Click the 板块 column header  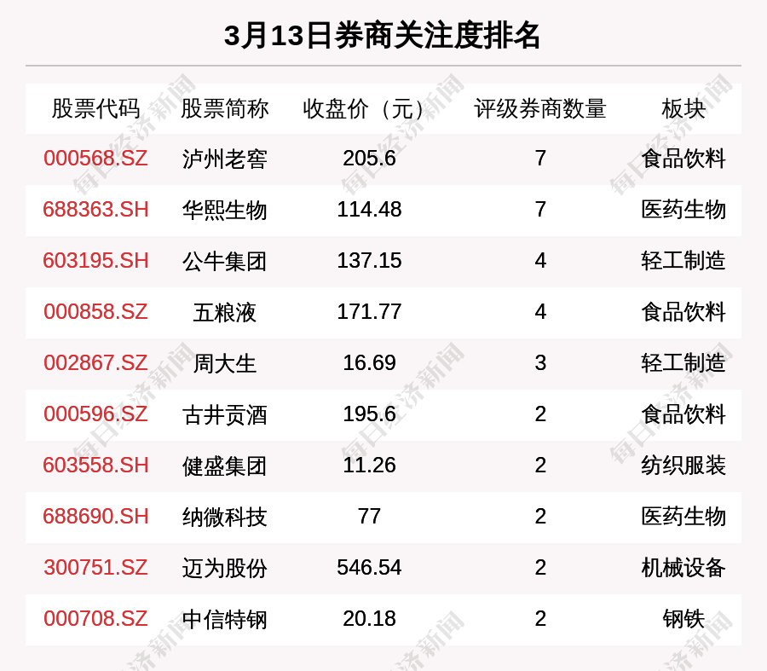[x=683, y=108]
